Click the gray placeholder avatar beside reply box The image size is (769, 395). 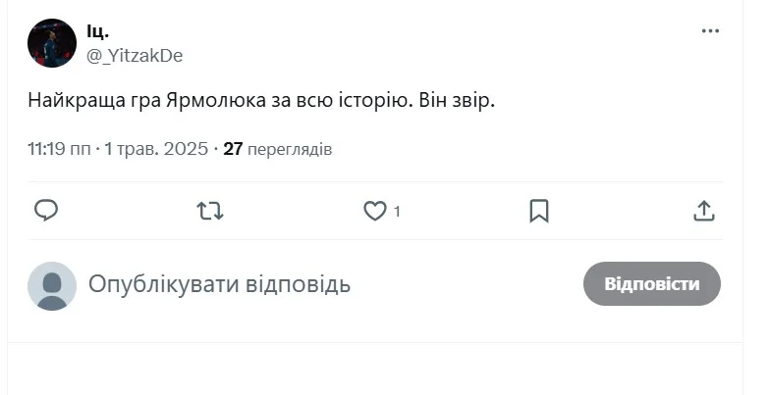coord(51,285)
